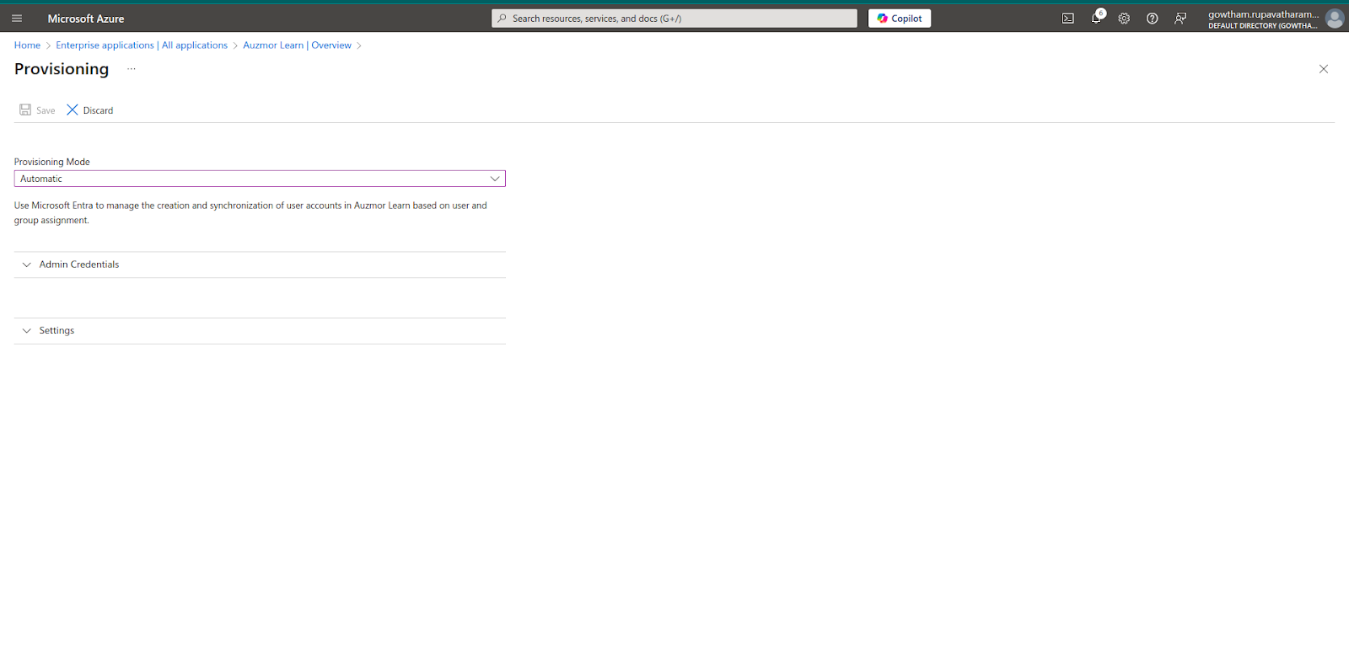Click the Copilot button
The image size is (1349, 647).
pyautogui.click(x=900, y=19)
